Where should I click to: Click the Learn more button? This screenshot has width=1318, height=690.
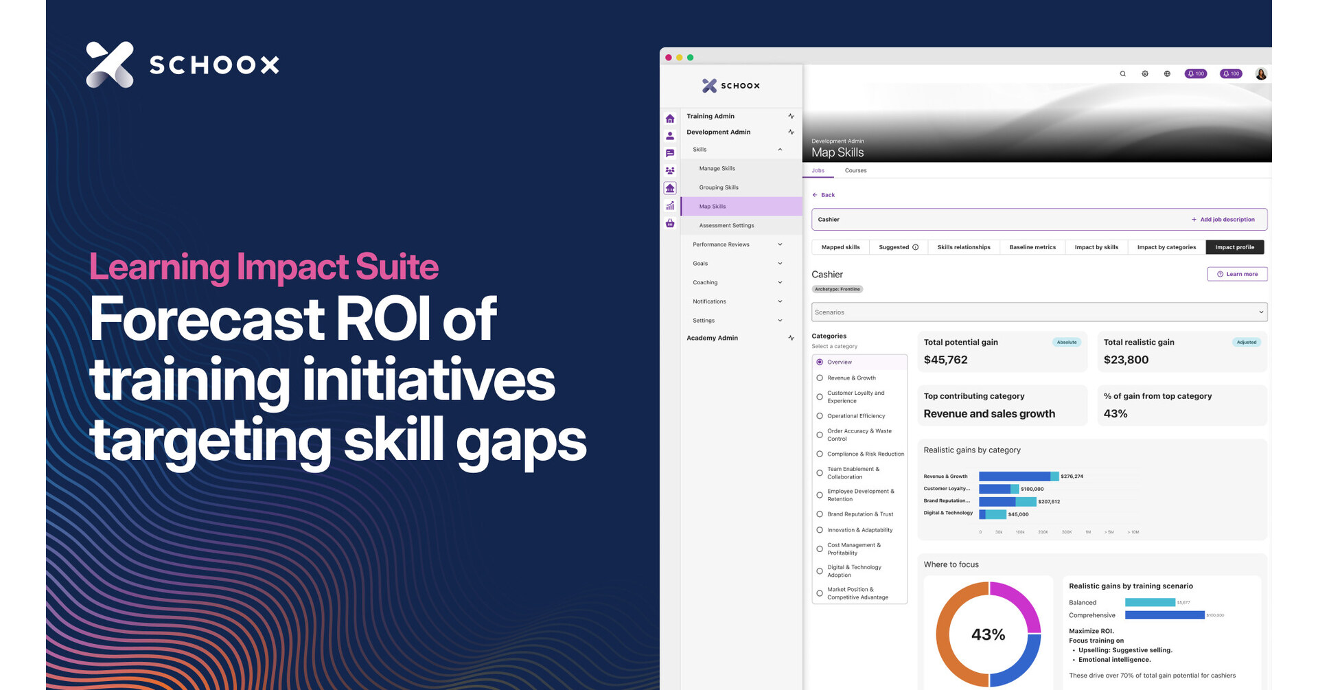(x=1237, y=274)
